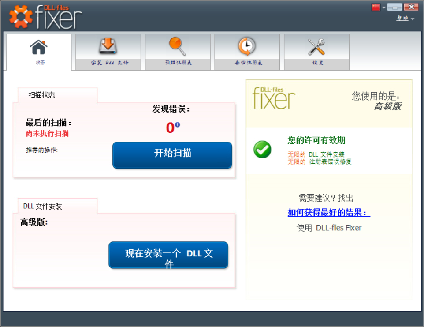The image size is (424, 327).
Task: Open the 如何获得最好的结果 link
Action: (329, 213)
